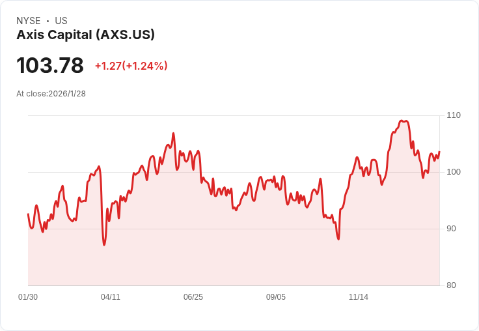Click the 80 price axis label
This screenshot has height=331, width=479.
(x=452, y=285)
